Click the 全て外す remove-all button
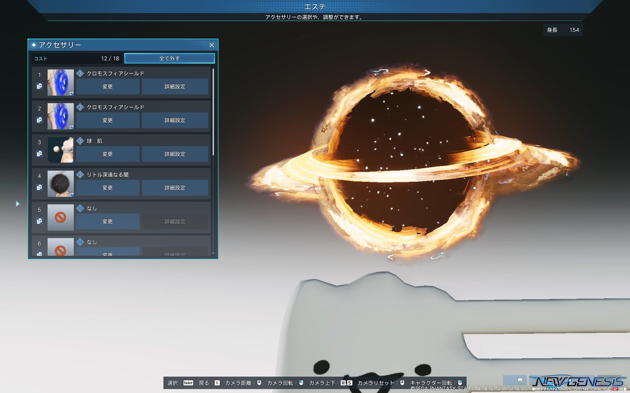This screenshot has height=393, width=630. pos(170,58)
